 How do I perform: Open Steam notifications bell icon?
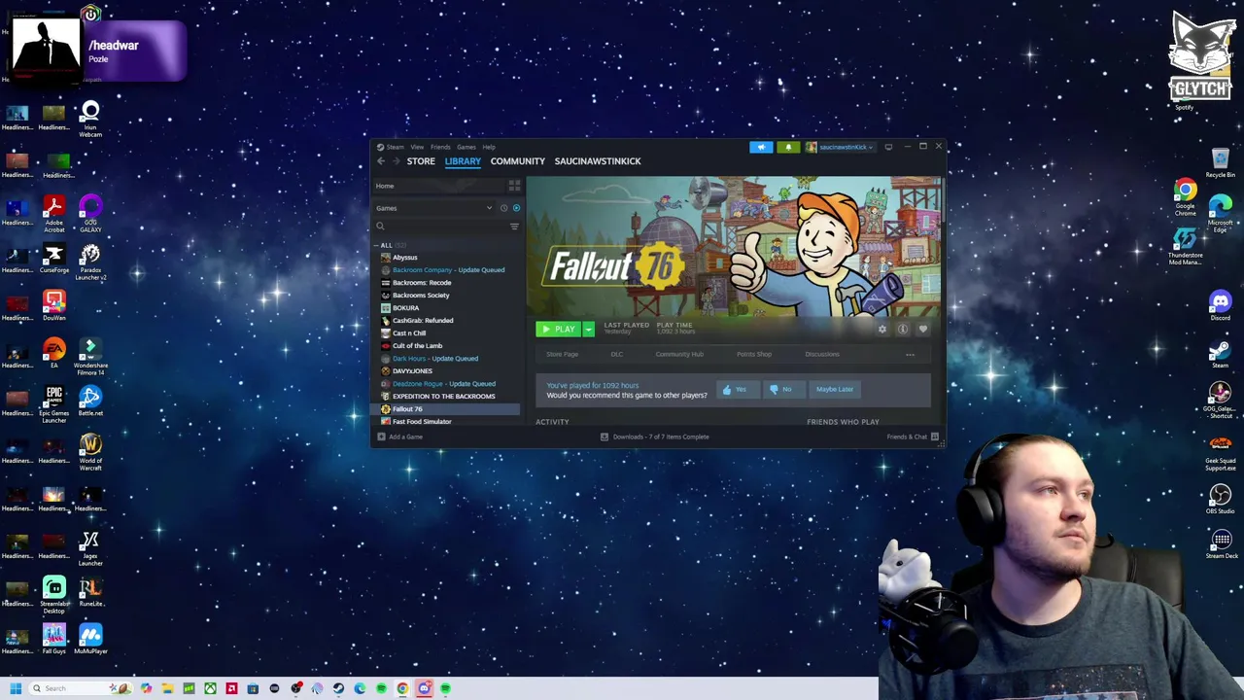[788, 147]
